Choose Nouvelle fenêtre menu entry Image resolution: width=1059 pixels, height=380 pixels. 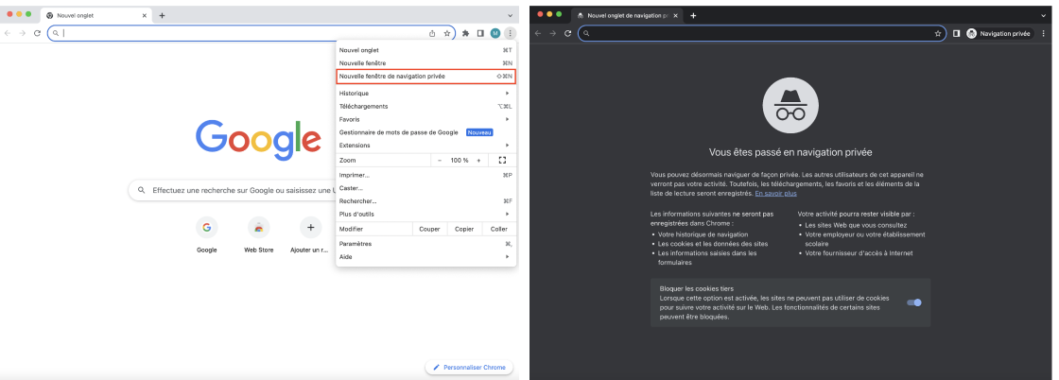[426, 62]
